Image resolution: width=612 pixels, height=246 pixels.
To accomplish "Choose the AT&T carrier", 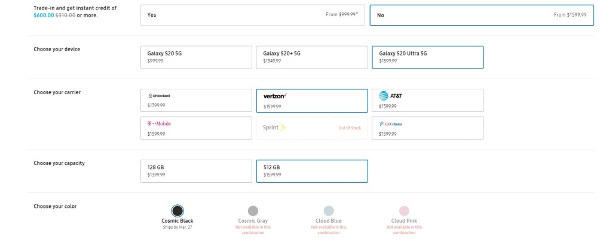I will click(x=427, y=100).
